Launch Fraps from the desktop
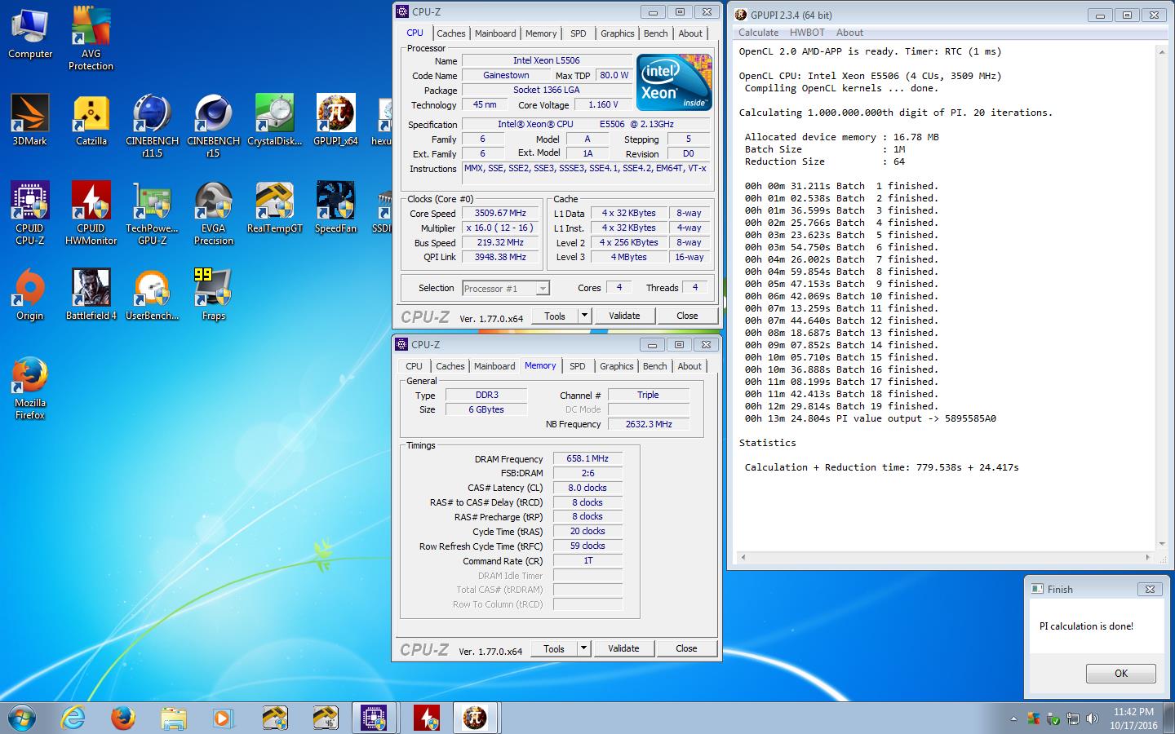The height and width of the screenshot is (734, 1175). click(x=213, y=294)
